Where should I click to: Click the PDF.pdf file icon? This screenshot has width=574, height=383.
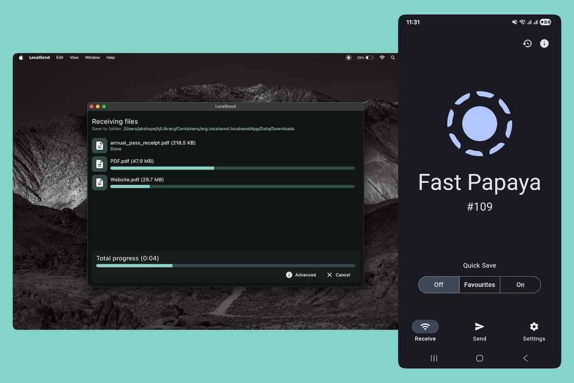99,164
